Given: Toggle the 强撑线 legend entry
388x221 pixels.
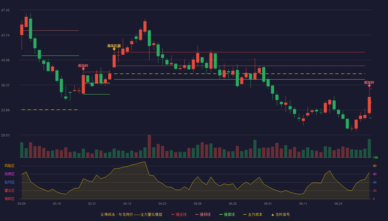Looking at the screenshot, I should tap(227, 214).
